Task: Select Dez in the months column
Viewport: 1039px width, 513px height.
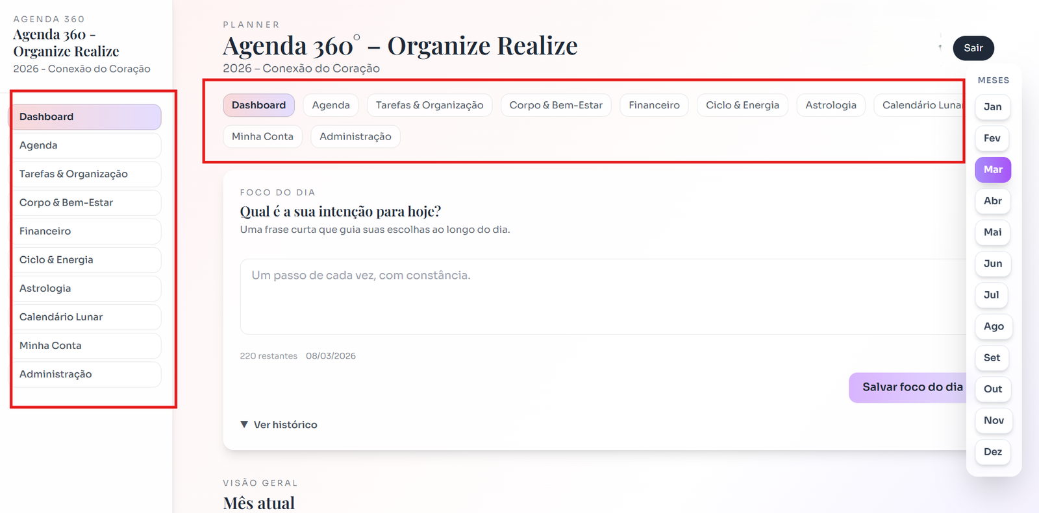Action: (x=992, y=451)
